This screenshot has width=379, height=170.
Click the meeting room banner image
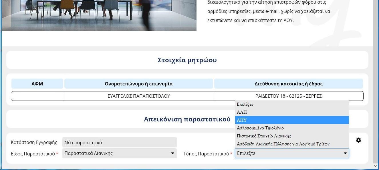tap(99, 15)
